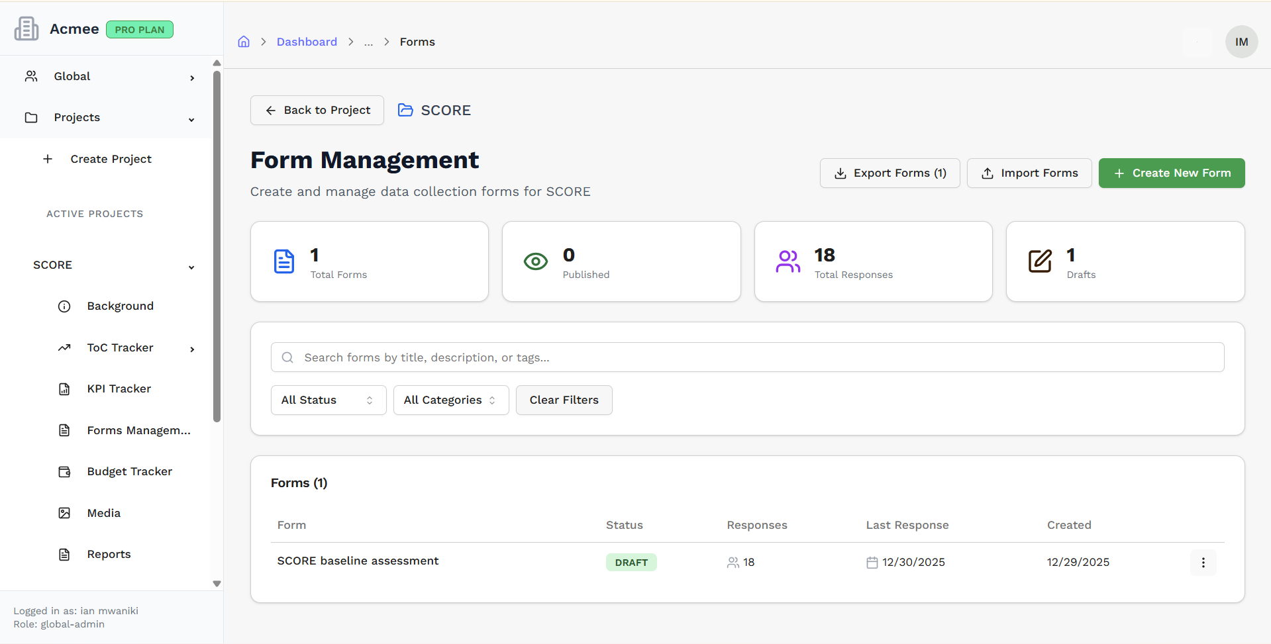
Task: Click the Status column header
Action: [625, 525]
